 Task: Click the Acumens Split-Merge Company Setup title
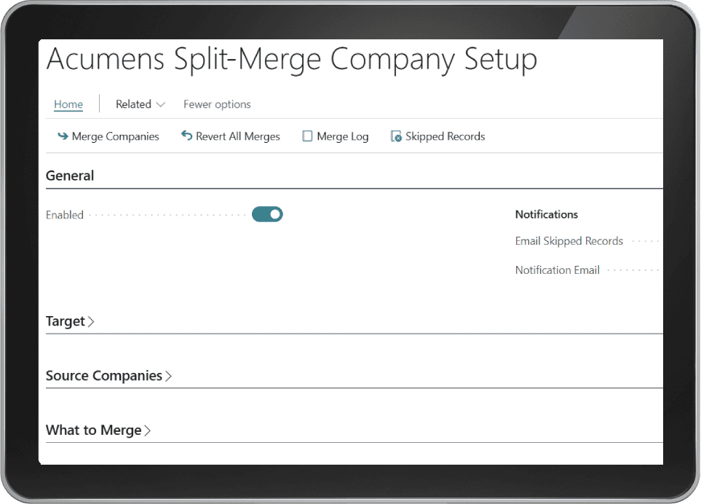pos(291,59)
